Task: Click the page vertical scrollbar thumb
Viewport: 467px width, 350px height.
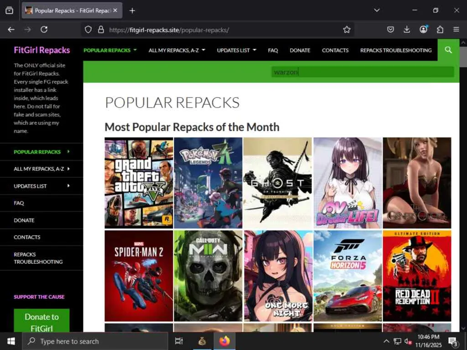Action: pyautogui.click(x=463, y=57)
